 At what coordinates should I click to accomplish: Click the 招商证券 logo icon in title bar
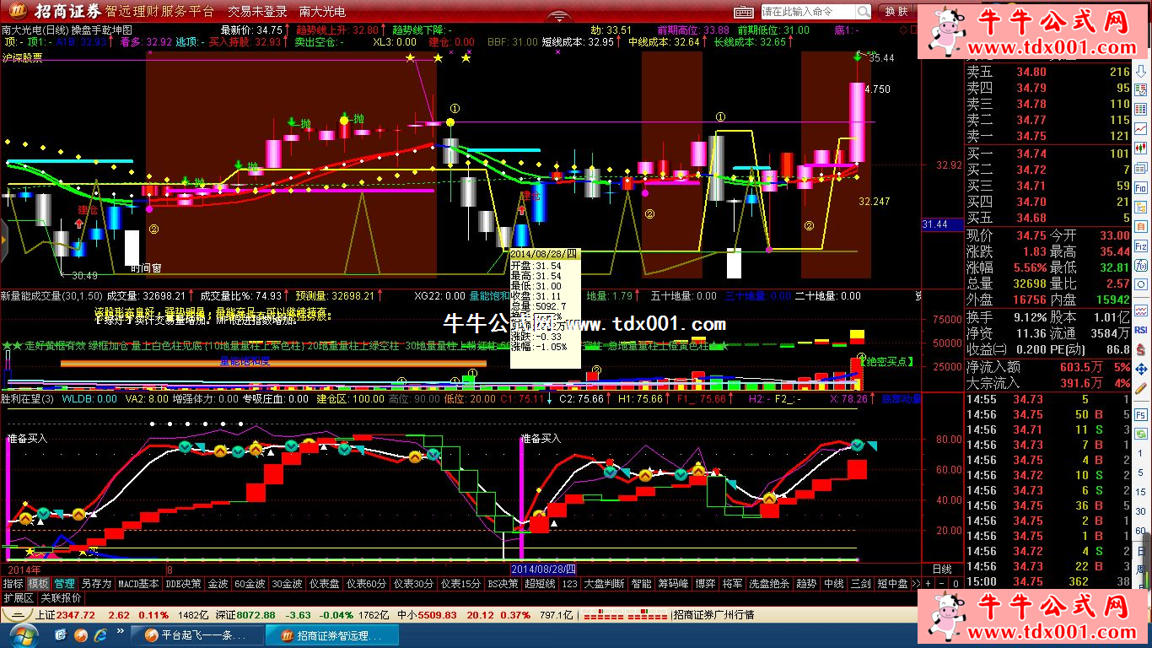(20, 11)
